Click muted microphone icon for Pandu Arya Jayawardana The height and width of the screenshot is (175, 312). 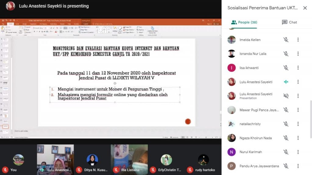point(286,166)
